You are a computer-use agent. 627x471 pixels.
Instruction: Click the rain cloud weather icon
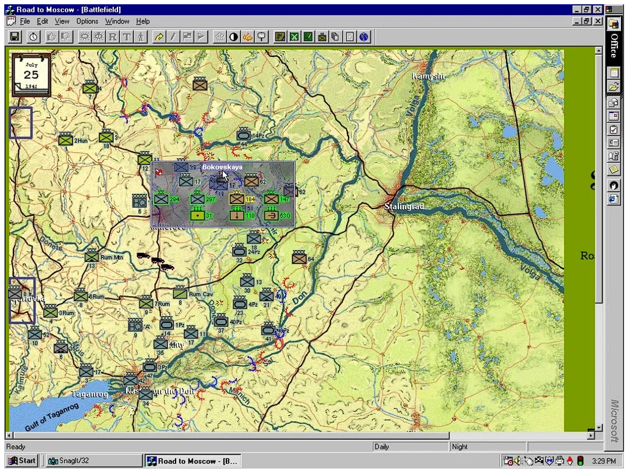pos(220,37)
